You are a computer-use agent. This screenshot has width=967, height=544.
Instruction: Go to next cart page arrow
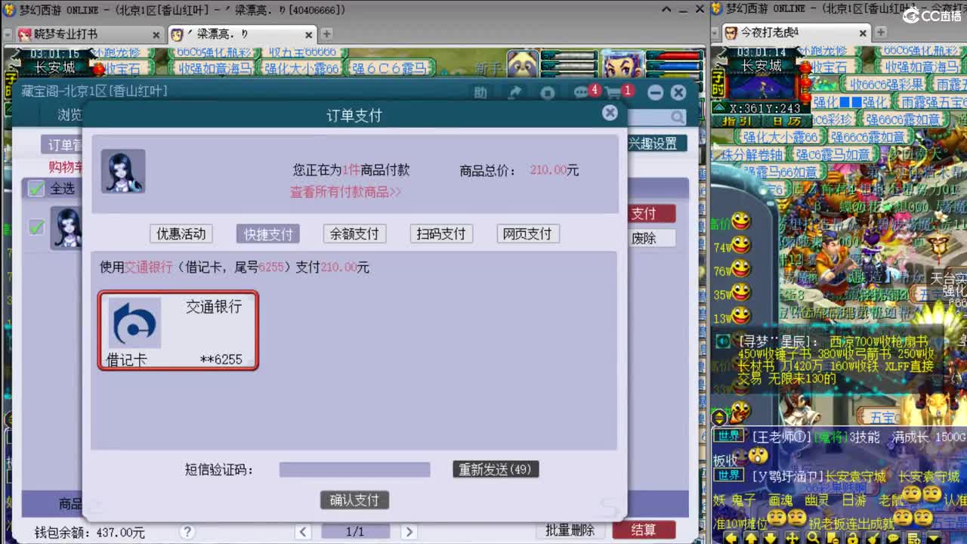[409, 532]
